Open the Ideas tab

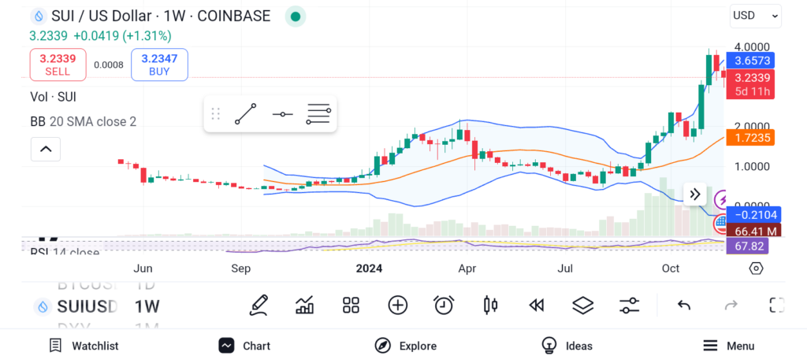(567, 346)
